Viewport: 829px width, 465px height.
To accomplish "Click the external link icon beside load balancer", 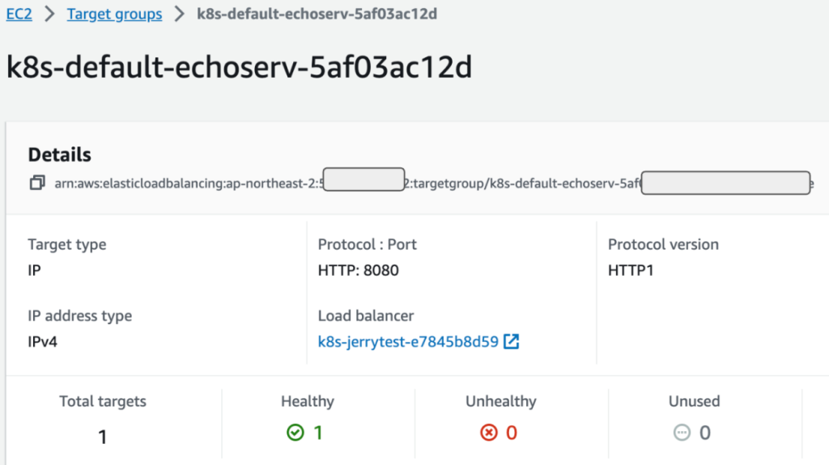I will coord(511,341).
